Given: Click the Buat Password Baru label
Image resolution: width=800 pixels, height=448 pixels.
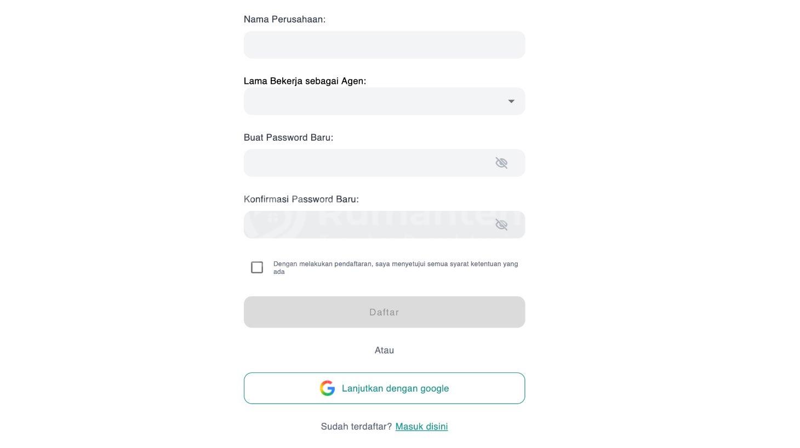Looking at the screenshot, I should pos(288,137).
